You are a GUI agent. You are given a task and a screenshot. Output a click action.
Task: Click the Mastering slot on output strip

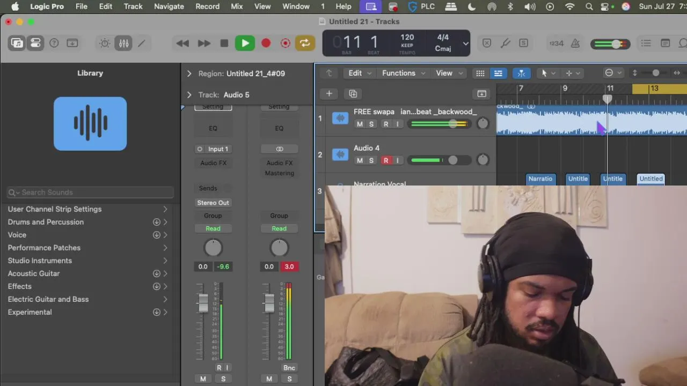click(x=279, y=173)
